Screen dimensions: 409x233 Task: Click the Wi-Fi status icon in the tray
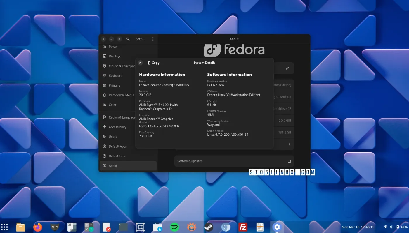(385, 227)
